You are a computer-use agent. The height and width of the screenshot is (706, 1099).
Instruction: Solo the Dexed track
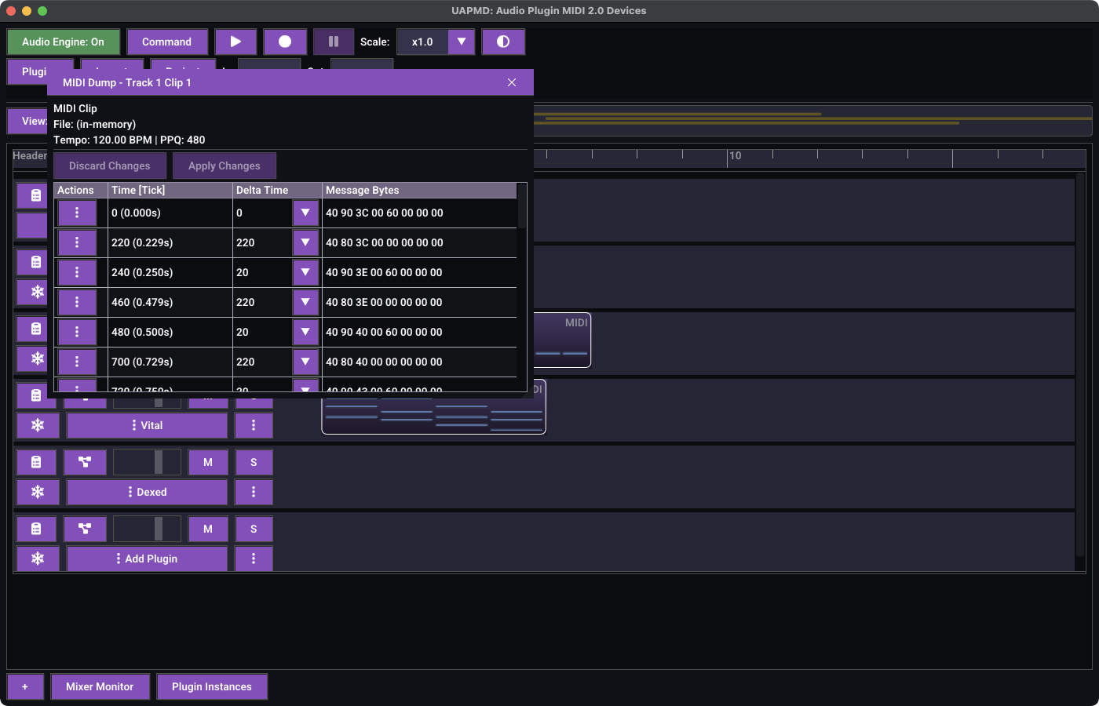[254, 462]
